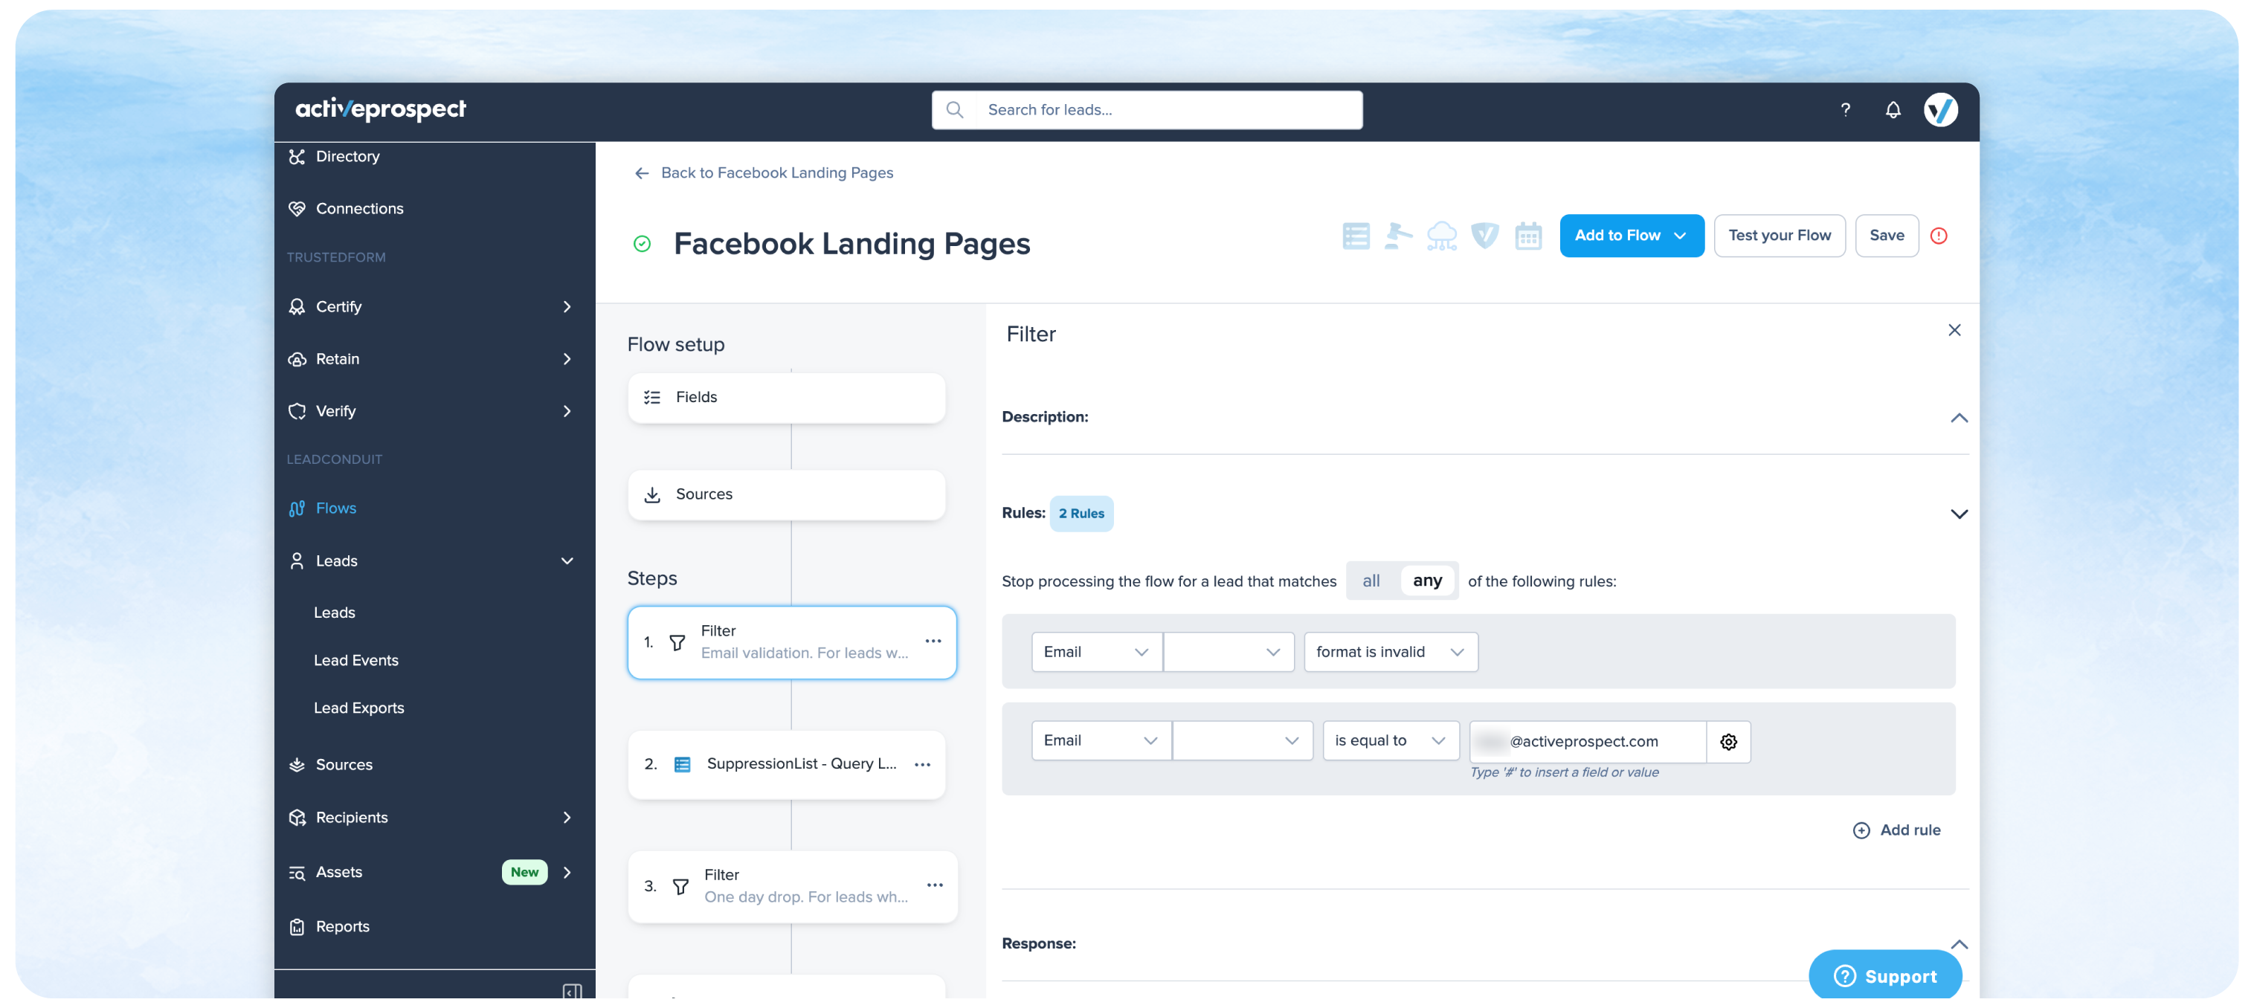Collapse the Rules section chevron
This screenshot has height=1008, width=2254.
tap(1958, 514)
